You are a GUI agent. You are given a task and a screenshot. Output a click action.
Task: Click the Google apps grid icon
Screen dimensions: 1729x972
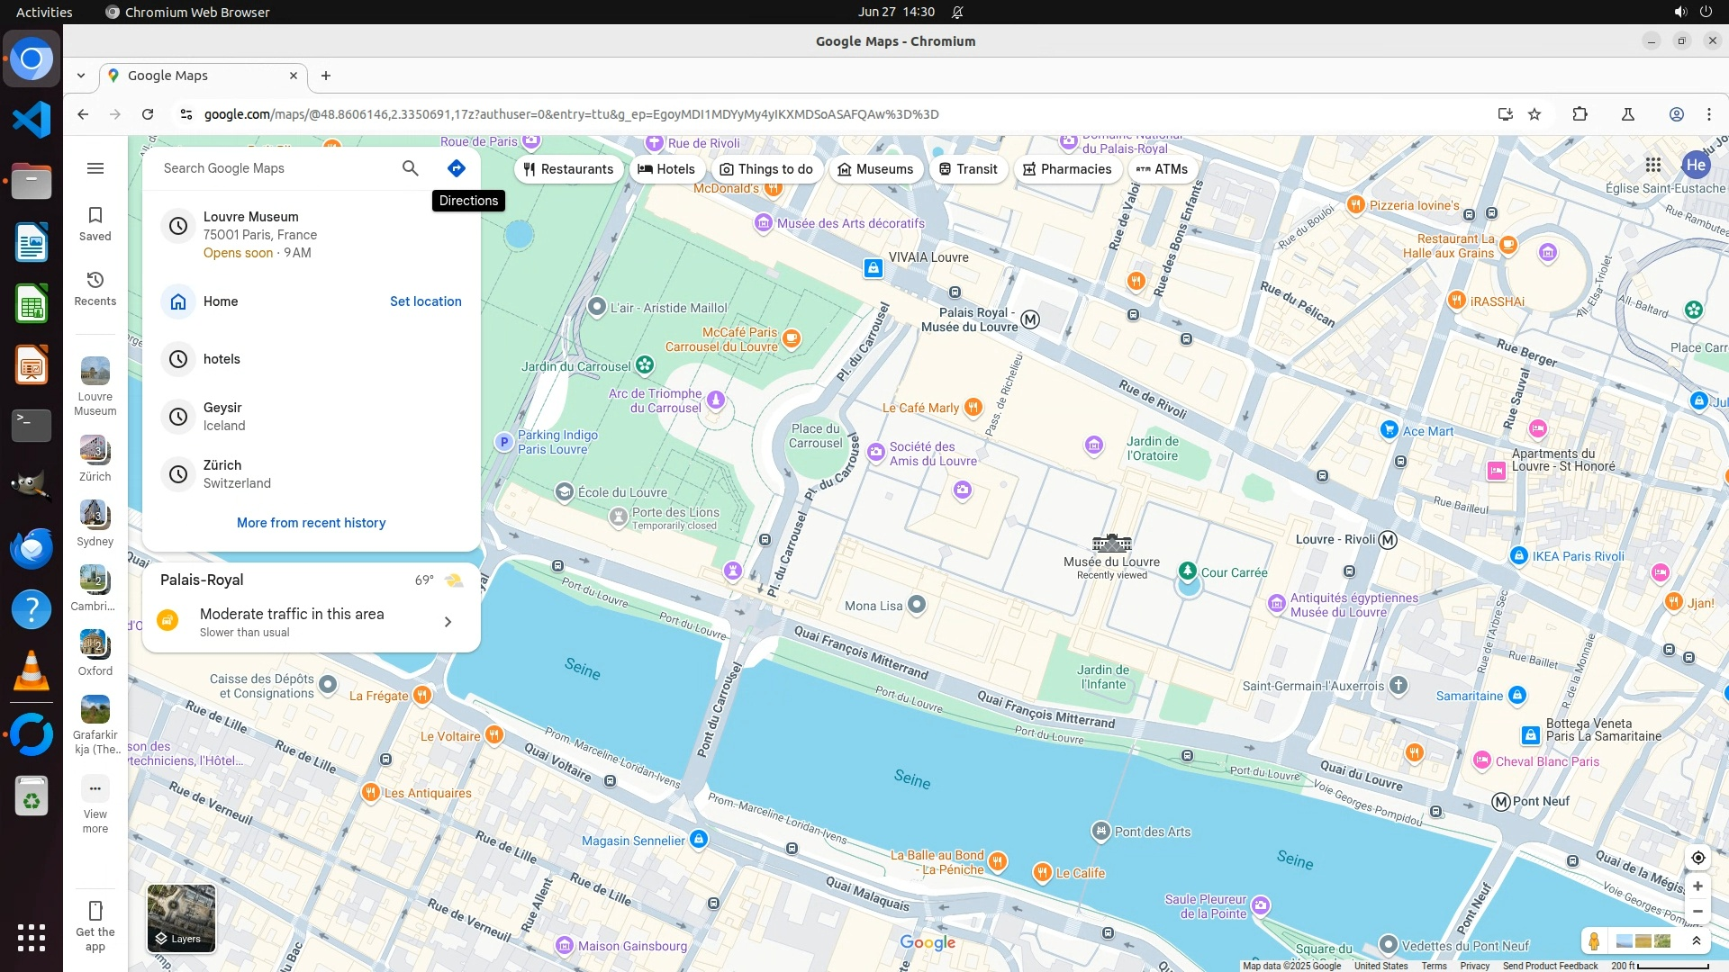coord(1653,165)
